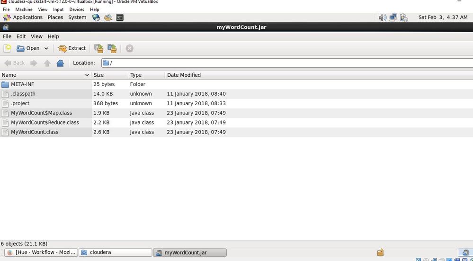The image size is (473, 261).
Task: Sort by the Type column header
Action: pos(146,75)
